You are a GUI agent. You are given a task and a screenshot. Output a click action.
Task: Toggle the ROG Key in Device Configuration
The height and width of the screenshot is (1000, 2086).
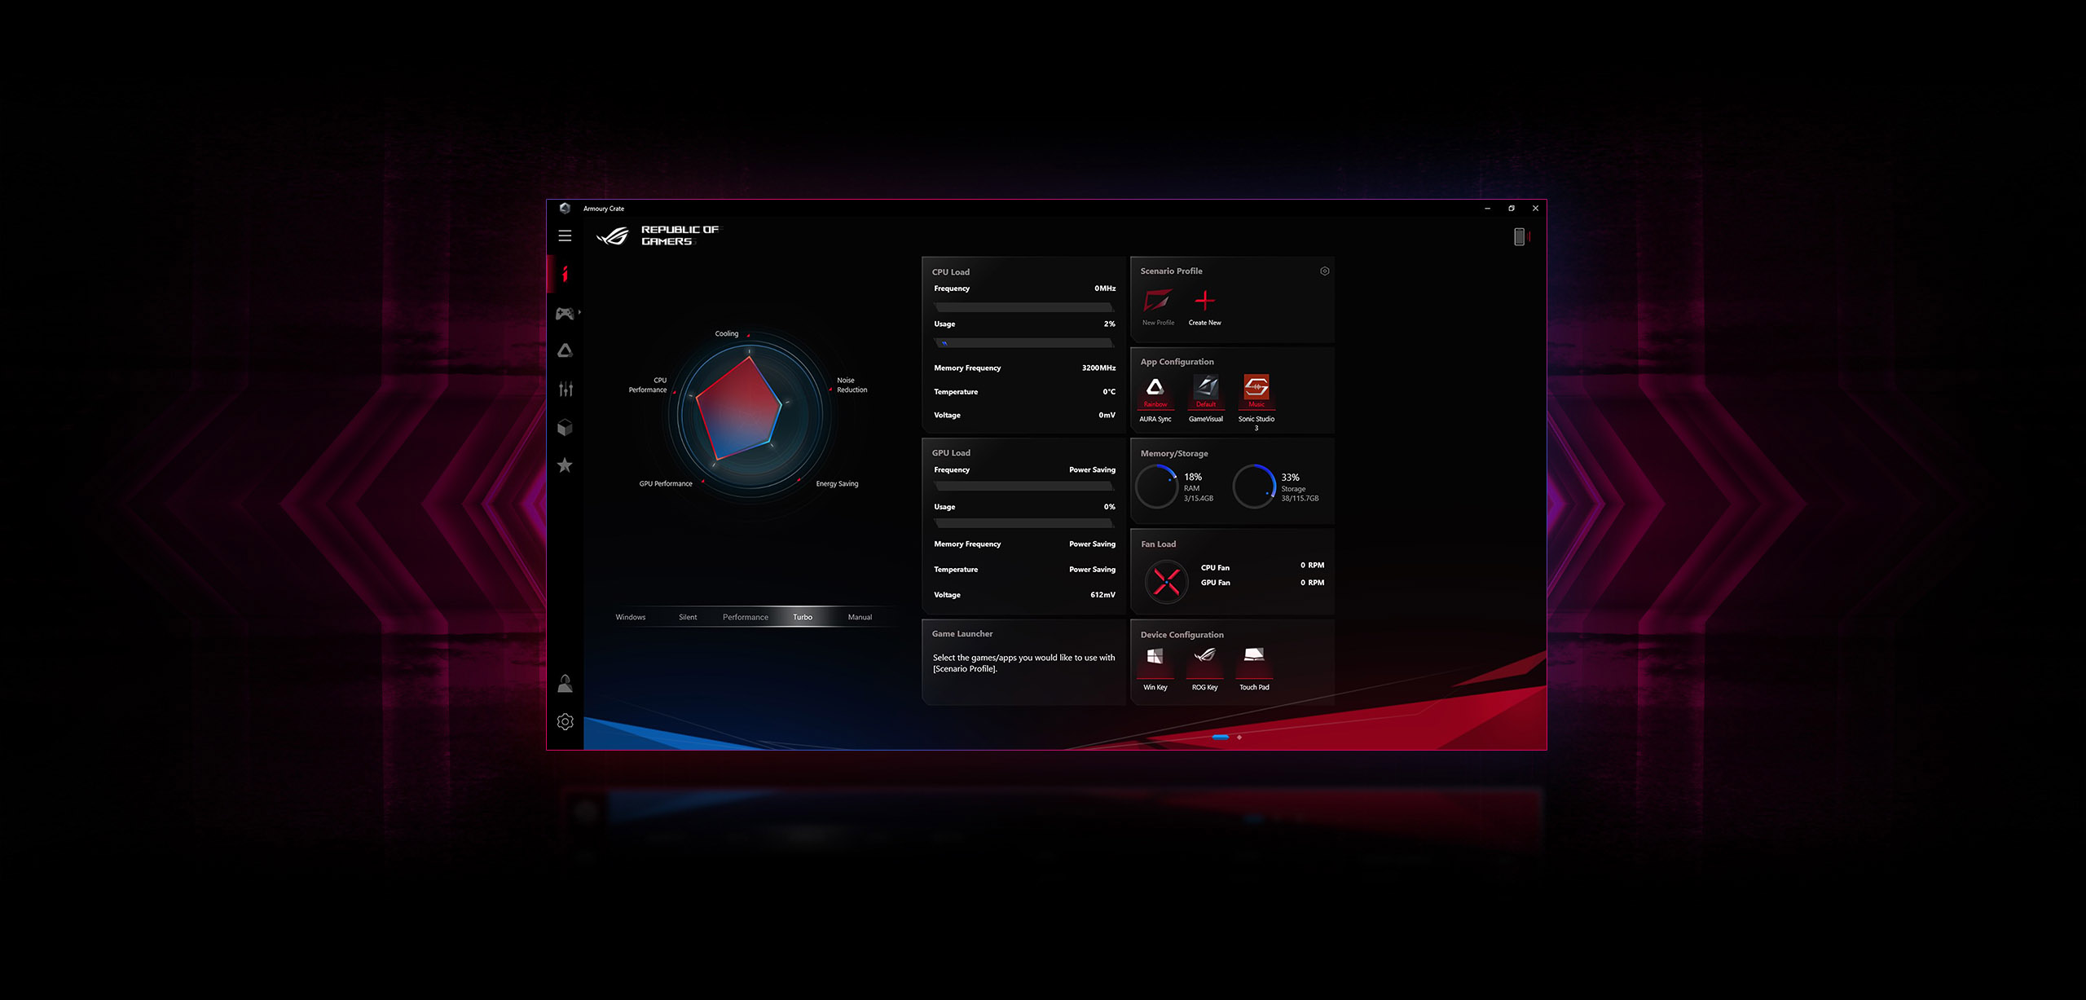(1204, 656)
